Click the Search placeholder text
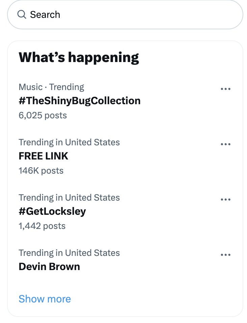The width and height of the screenshot is (247, 323). (45, 14)
